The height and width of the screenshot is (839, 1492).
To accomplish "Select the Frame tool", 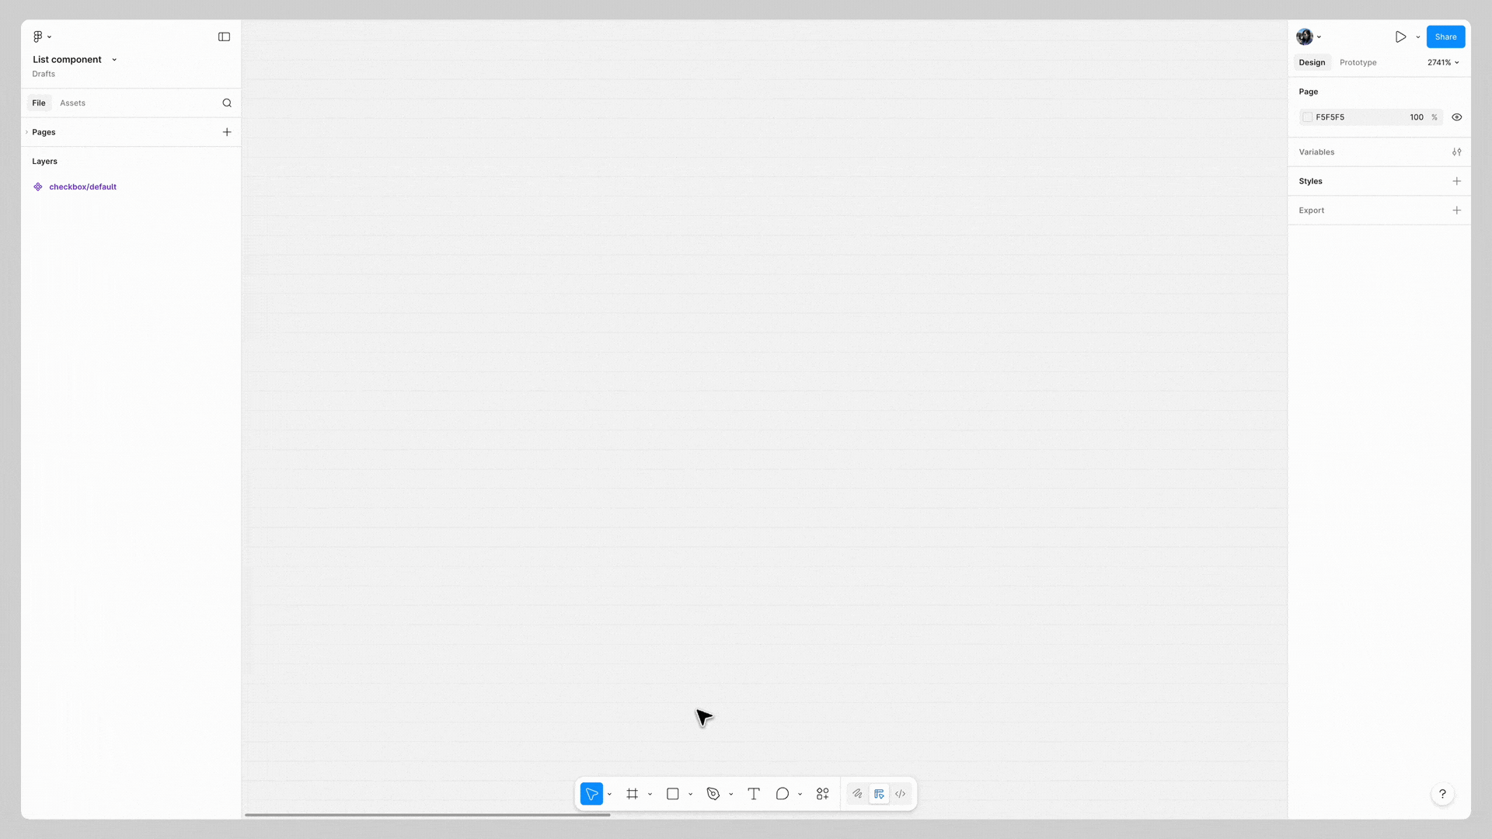I will 632,794.
